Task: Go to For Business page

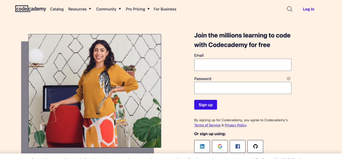Action: (x=165, y=9)
